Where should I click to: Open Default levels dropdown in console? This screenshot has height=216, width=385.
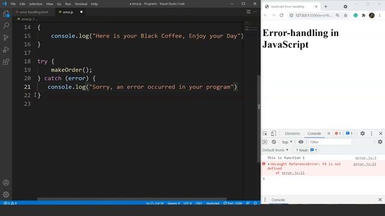click(x=276, y=150)
